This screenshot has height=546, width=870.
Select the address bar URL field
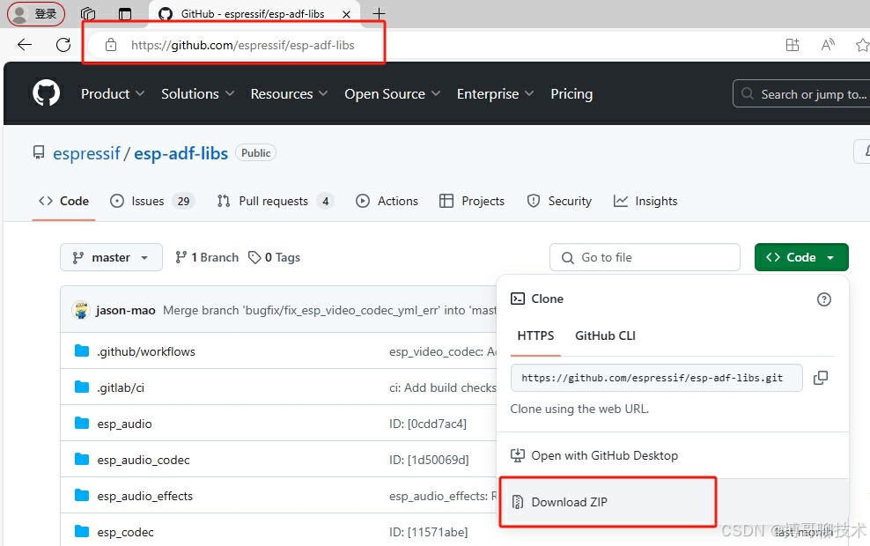[242, 45]
